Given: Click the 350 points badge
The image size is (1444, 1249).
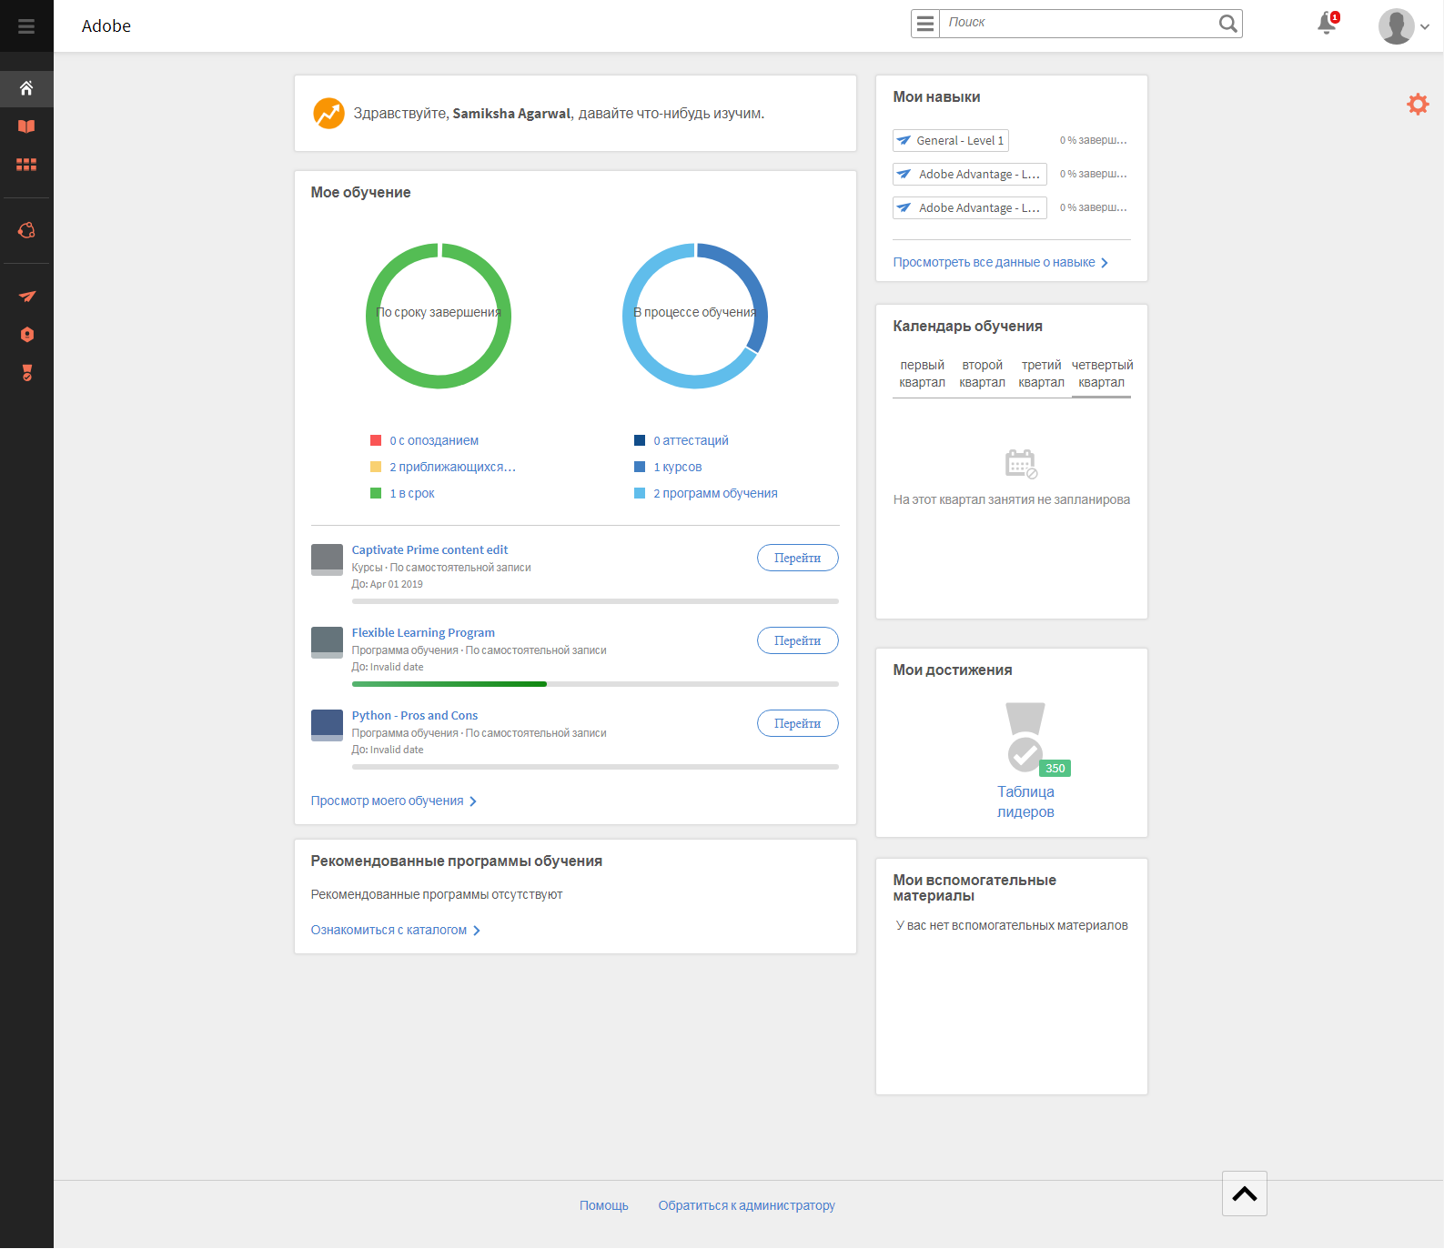Looking at the screenshot, I should tap(1055, 769).
